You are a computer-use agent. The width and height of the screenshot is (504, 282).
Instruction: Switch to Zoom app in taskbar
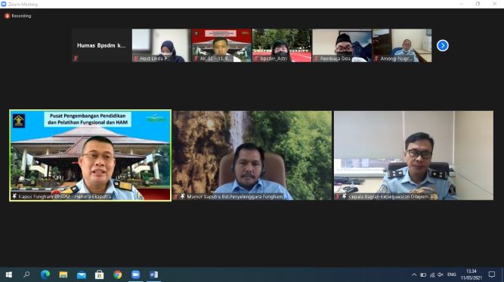coord(136,274)
